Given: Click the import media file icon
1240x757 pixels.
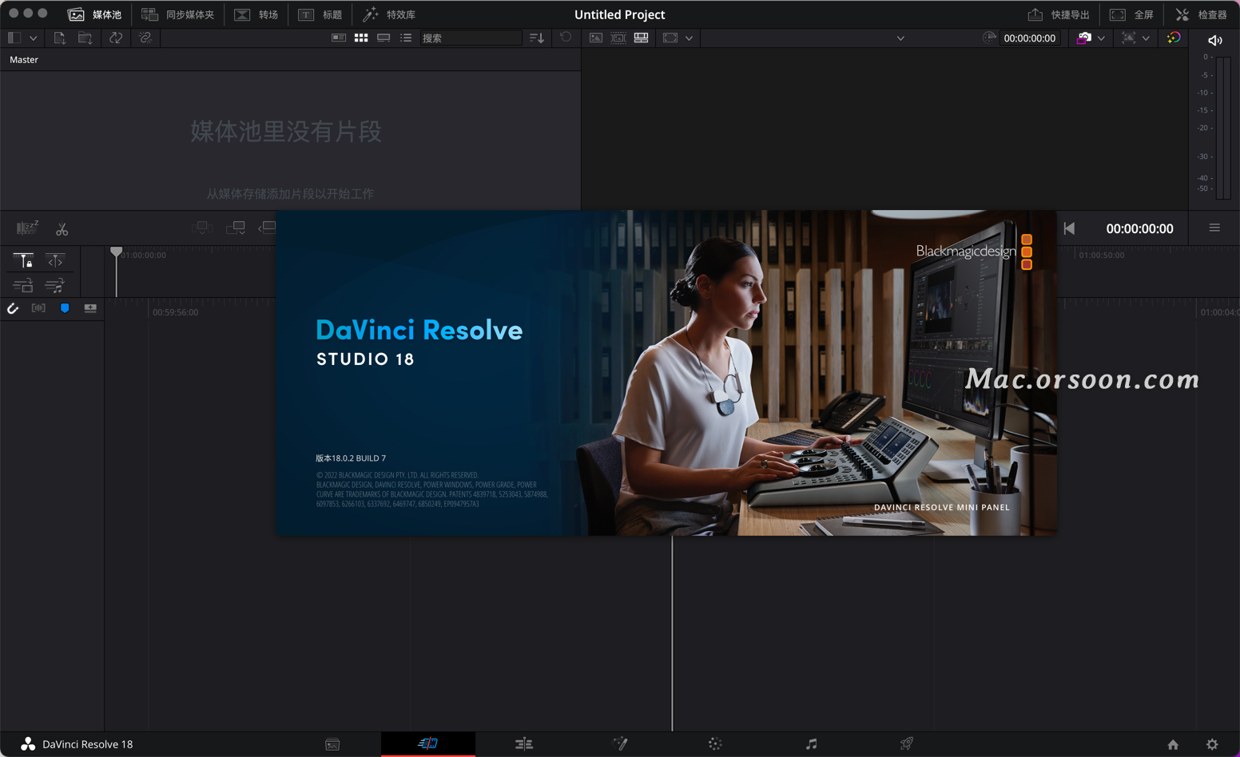Looking at the screenshot, I should coord(60,38).
